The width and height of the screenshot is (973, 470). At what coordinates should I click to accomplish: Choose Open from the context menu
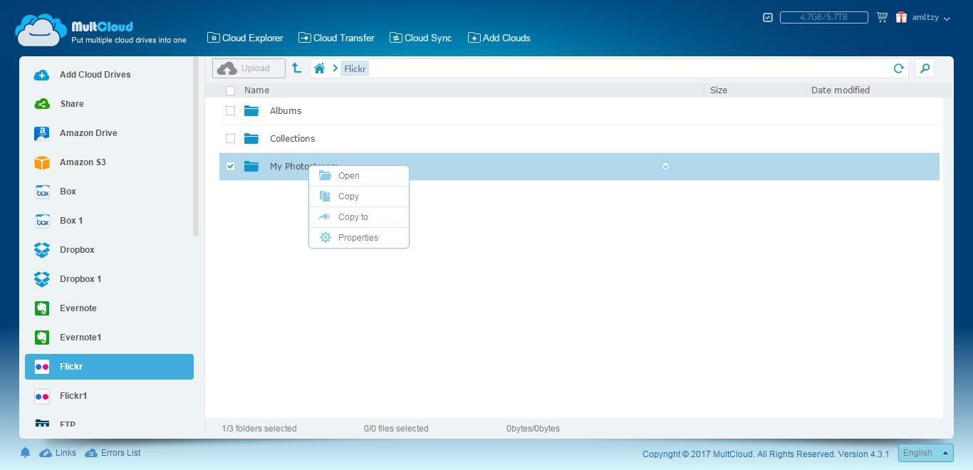tap(359, 176)
